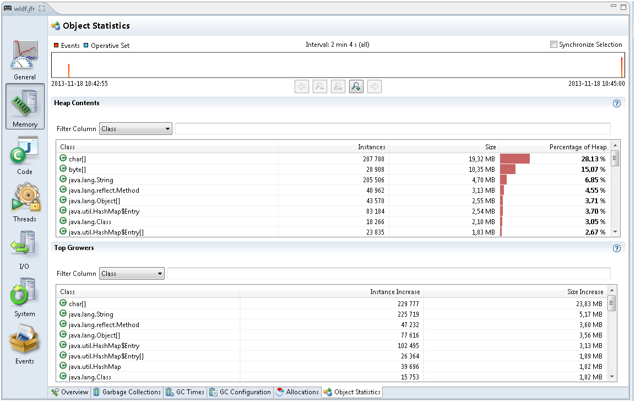Sort Heap Contents by Instances column
Viewport: 635px width, 402px height.
[x=333, y=147]
